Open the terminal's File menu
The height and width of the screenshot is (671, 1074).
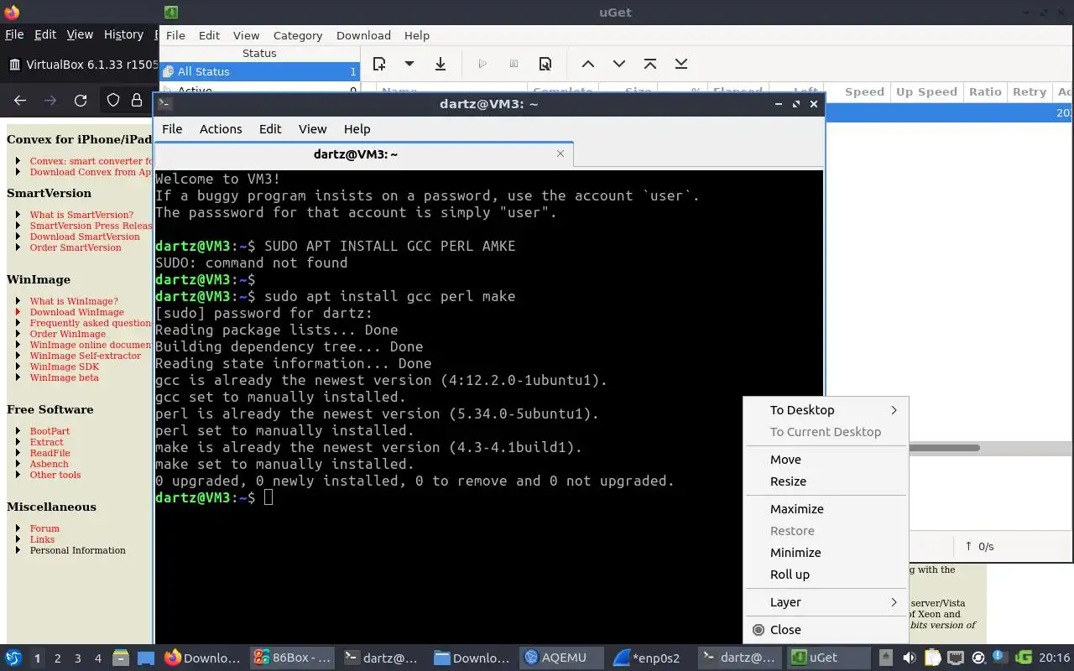172,128
